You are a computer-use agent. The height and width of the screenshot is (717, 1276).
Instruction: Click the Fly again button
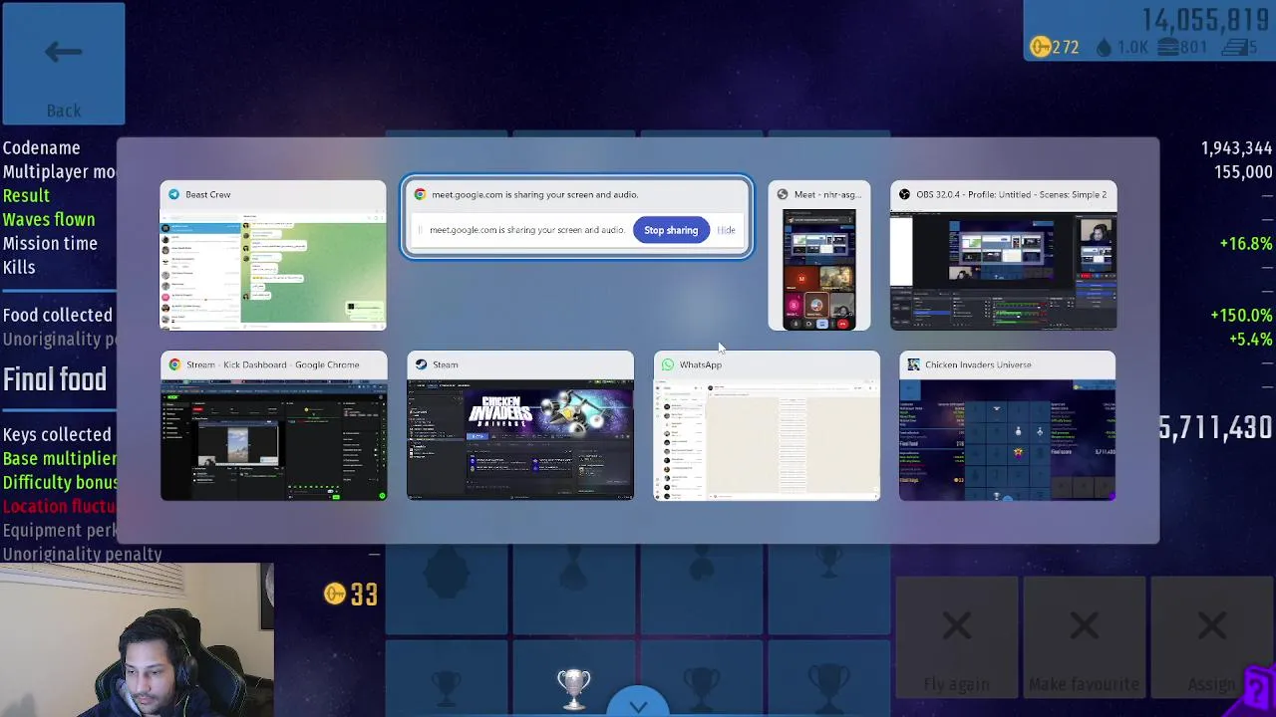point(956,638)
